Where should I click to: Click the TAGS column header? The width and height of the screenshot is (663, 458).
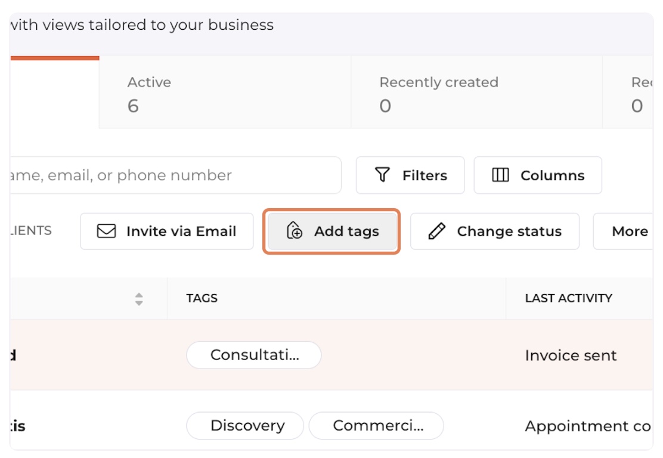[x=202, y=298]
